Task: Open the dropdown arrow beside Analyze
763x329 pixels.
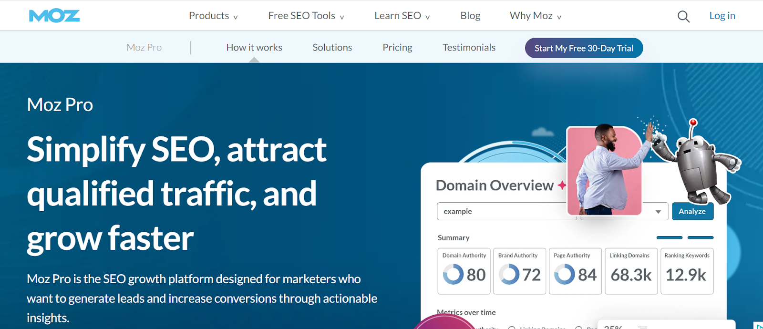Action: click(x=658, y=212)
